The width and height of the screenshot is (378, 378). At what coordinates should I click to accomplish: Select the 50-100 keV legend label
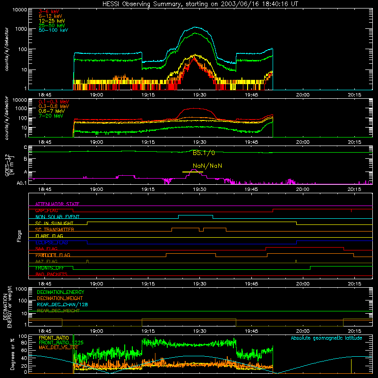point(53,30)
